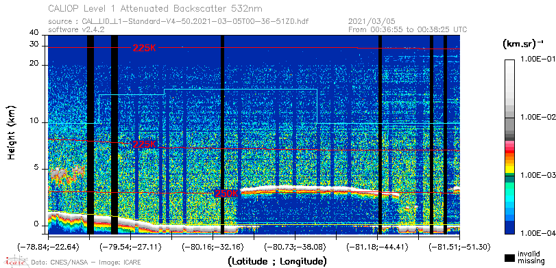Click the coordinate label '(-81.51;-51.30)'
The width and height of the screenshot is (556, 268).
click(459, 246)
